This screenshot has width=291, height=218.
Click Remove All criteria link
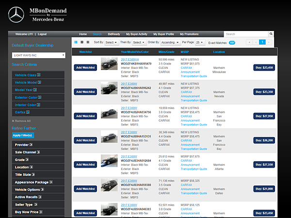tap(21, 121)
